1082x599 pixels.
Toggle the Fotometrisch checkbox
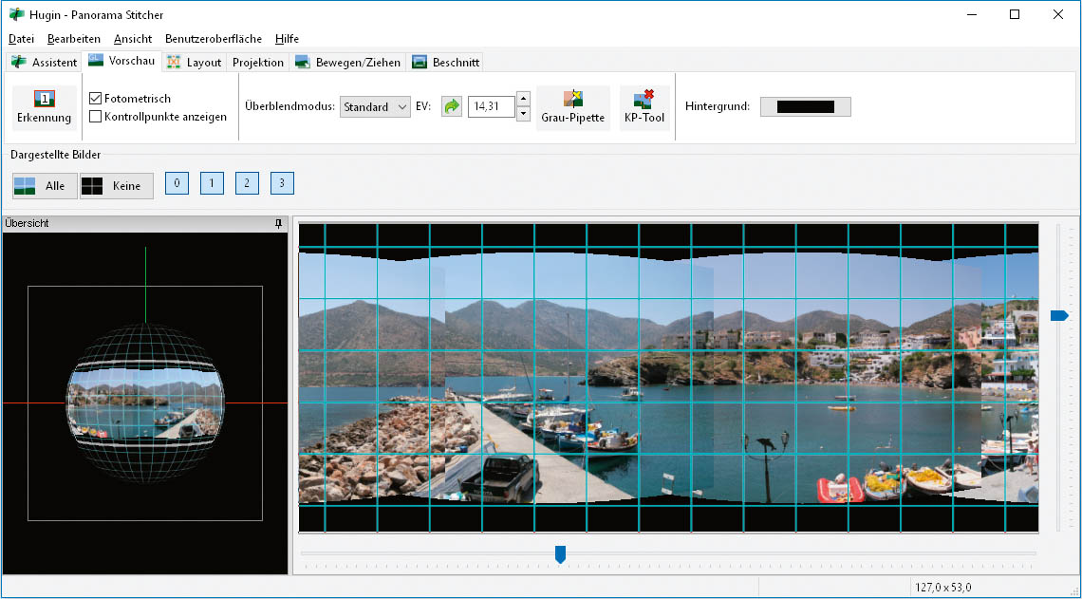[96, 99]
